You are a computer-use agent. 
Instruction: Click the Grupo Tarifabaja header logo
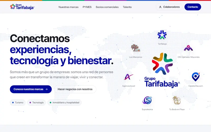coord(22,7)
